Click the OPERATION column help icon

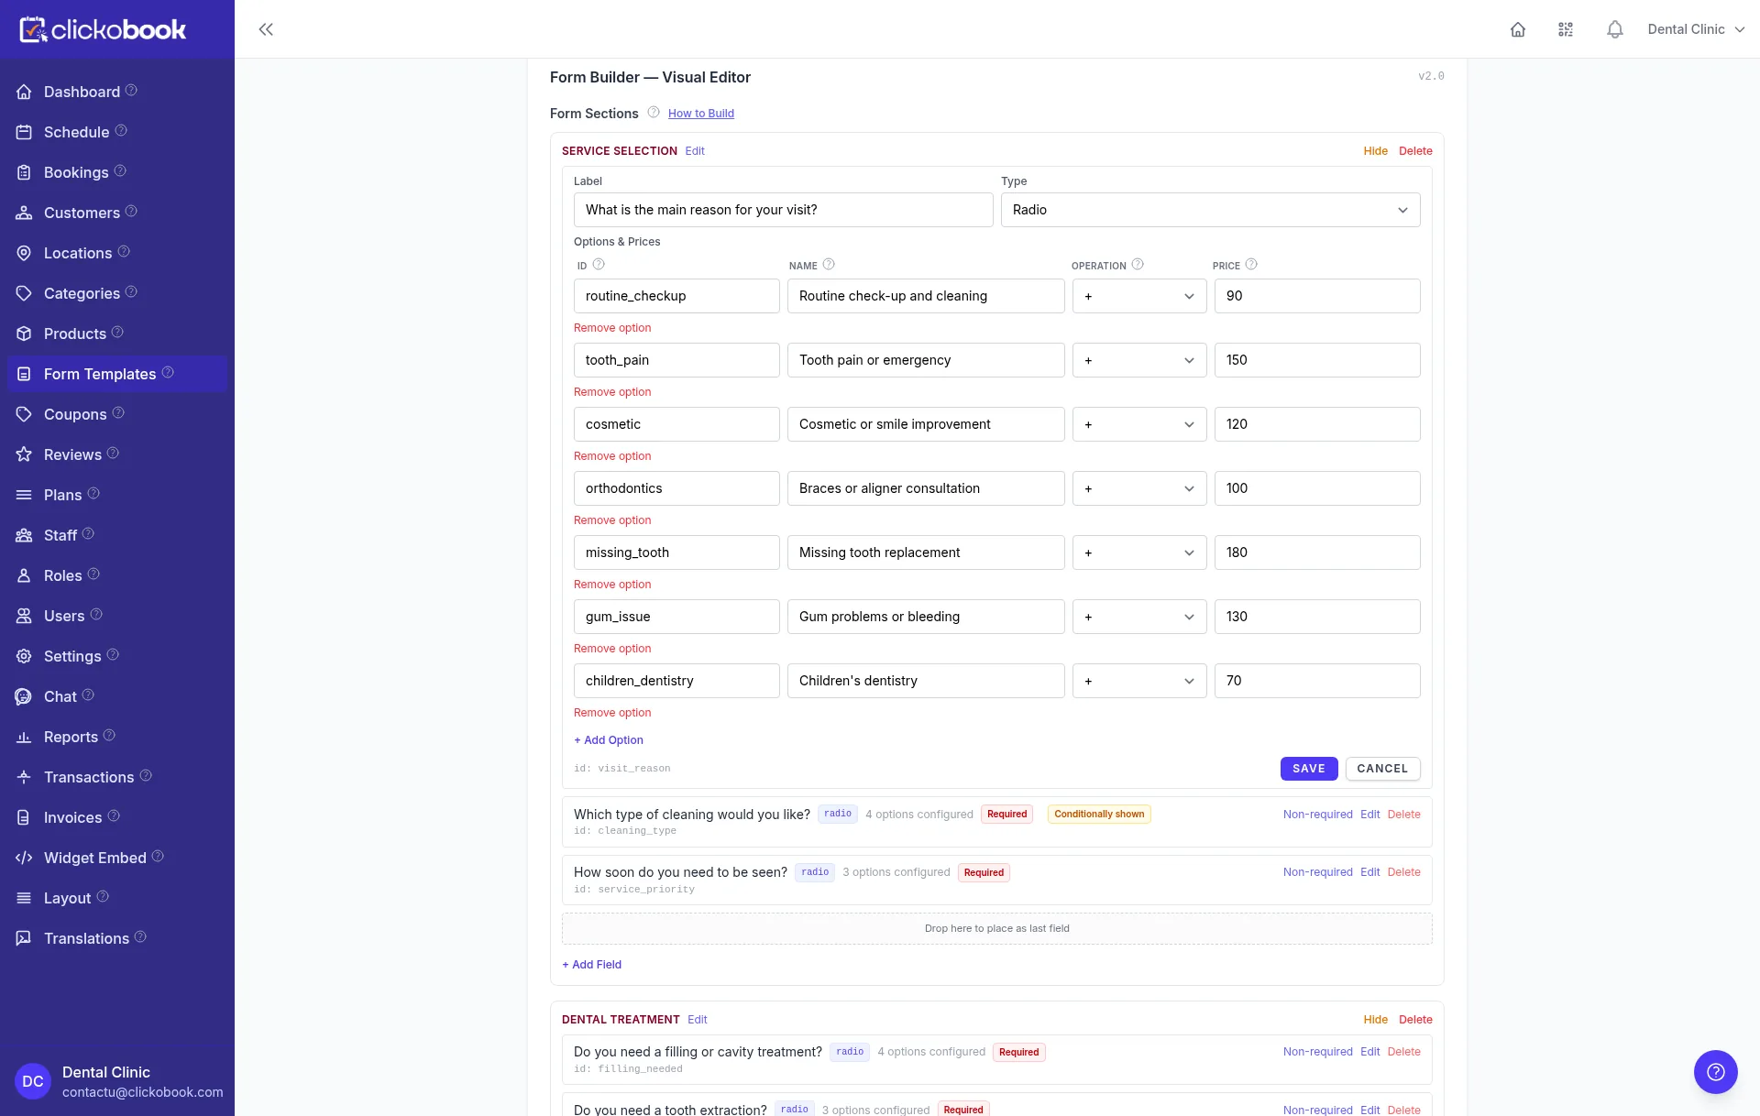click(x=1138, y=264)
